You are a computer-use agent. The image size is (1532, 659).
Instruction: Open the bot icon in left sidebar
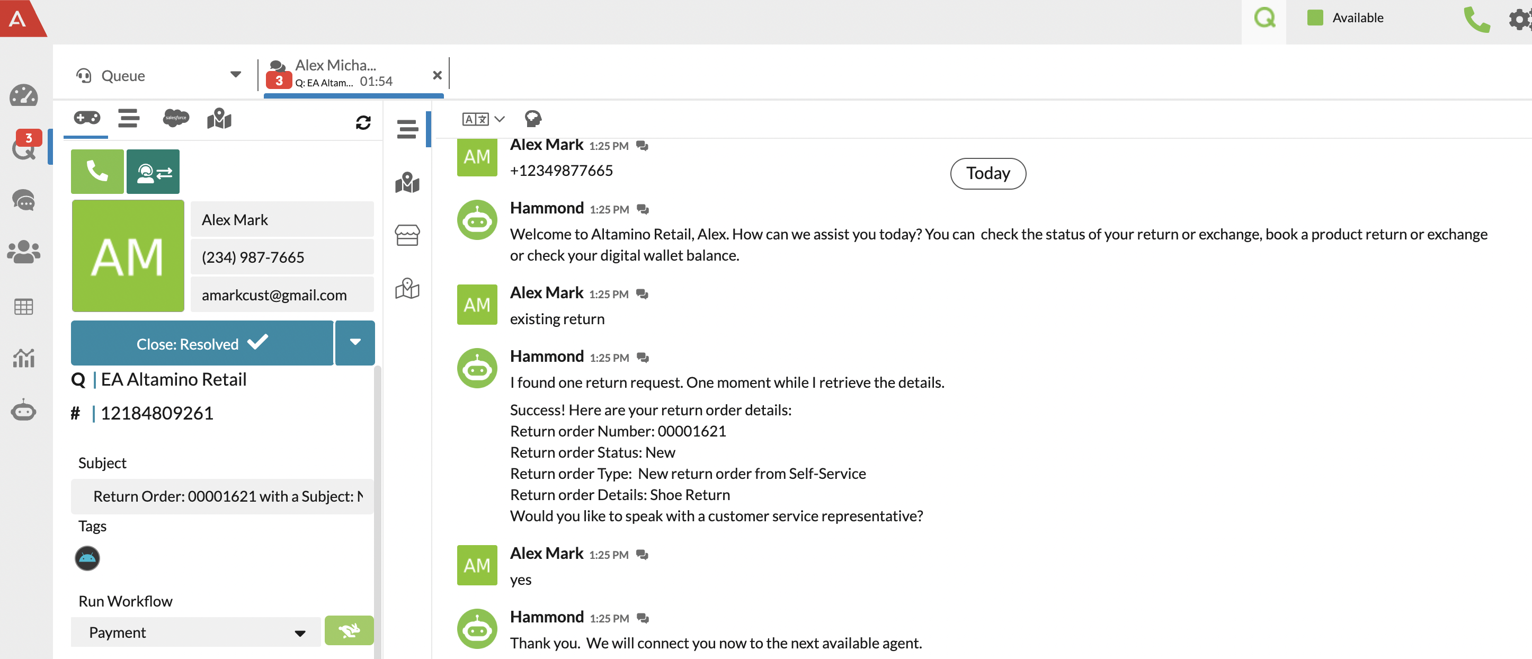[24, 411]
